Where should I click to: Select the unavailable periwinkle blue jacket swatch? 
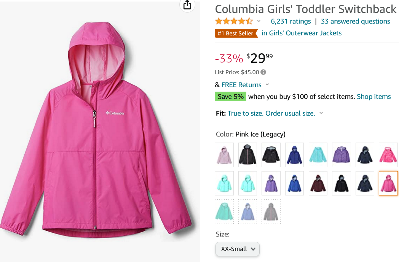(247, 211)
